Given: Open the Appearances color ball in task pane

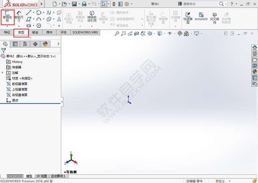Looking at the screenshot, I should click(254, 71).
